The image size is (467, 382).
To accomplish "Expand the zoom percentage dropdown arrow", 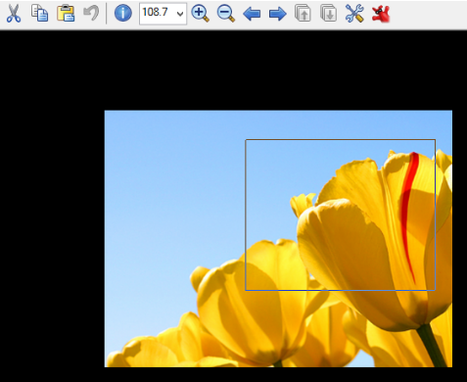I will pyautogui.click(x=180, y=14).
